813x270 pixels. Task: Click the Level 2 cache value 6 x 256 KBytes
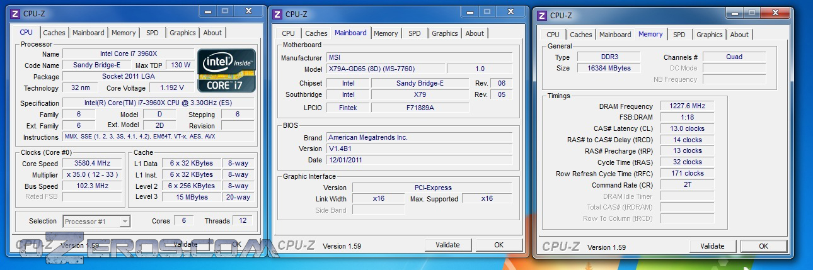pos(192,186)
